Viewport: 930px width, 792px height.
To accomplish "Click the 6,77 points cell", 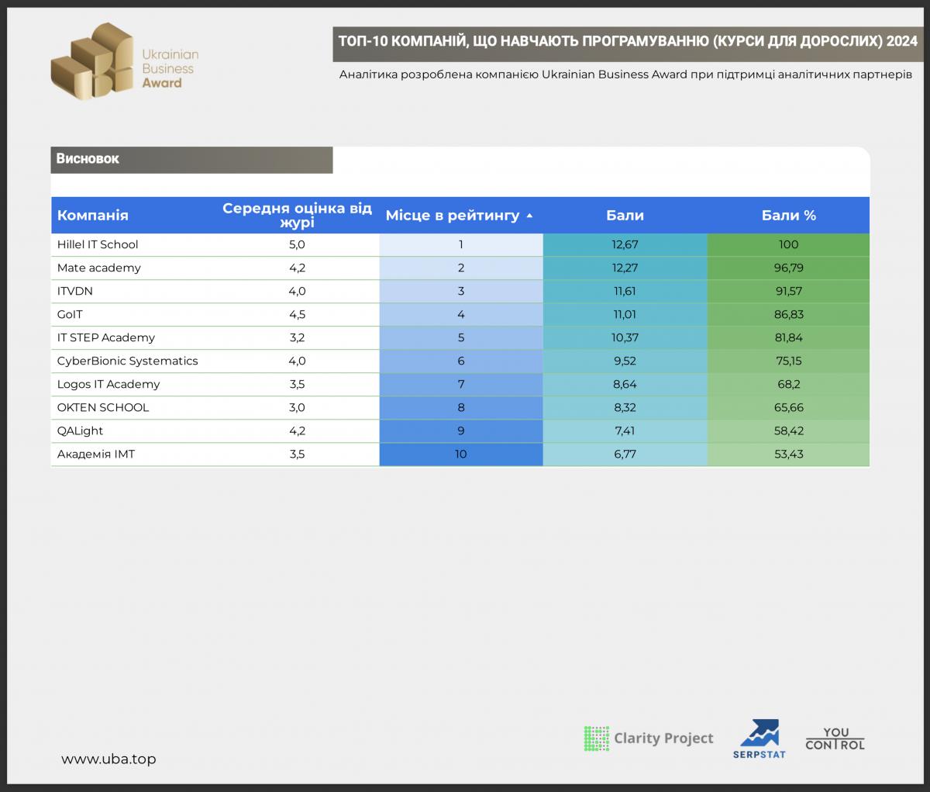I will pyautogui.click(x=625, y=454).
